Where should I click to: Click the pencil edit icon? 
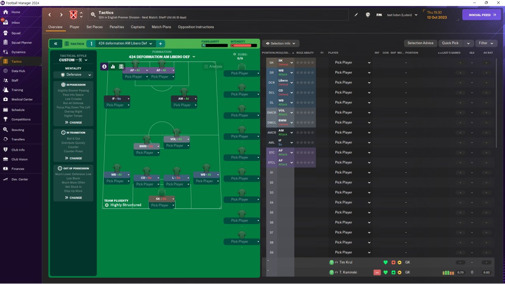[x=356, y=15]
